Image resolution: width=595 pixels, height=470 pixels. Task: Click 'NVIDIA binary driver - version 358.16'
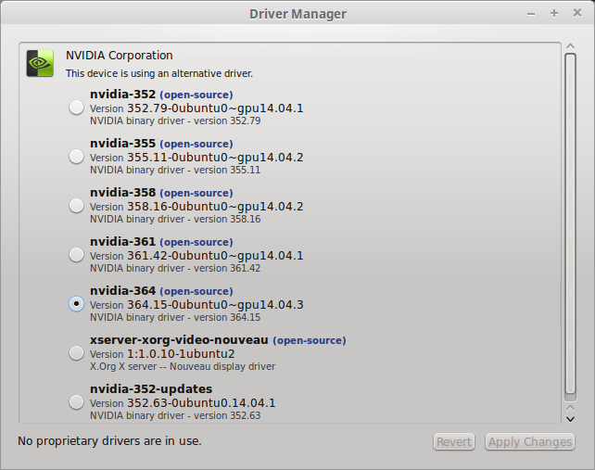(175, 219)
